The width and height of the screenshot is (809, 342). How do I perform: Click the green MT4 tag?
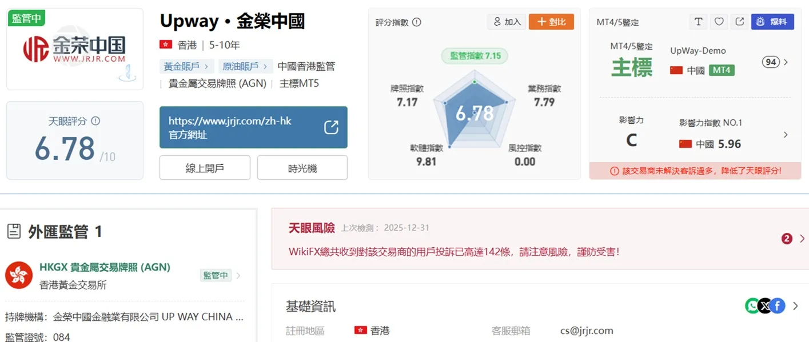(722, 70)
